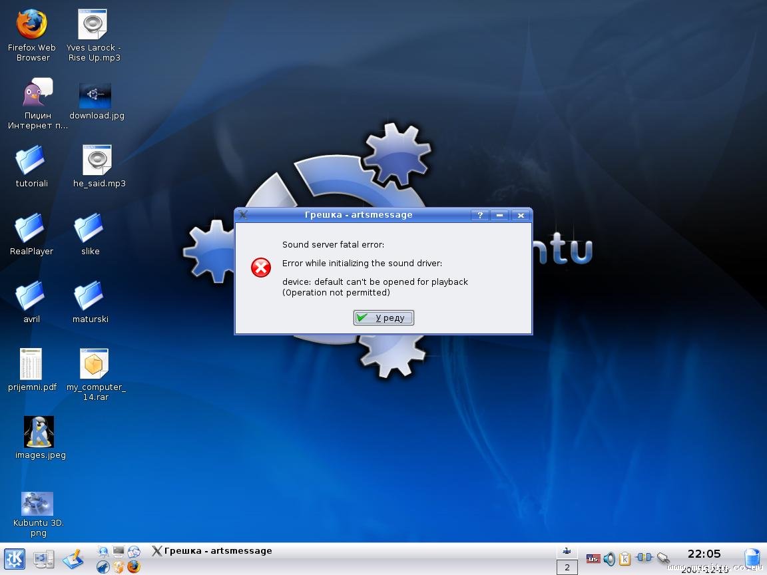Image resolution: width=767 pixels, height=575 pixels.
Task: Click the red error icon in the dialog
Action: click(x=261, y=268)
